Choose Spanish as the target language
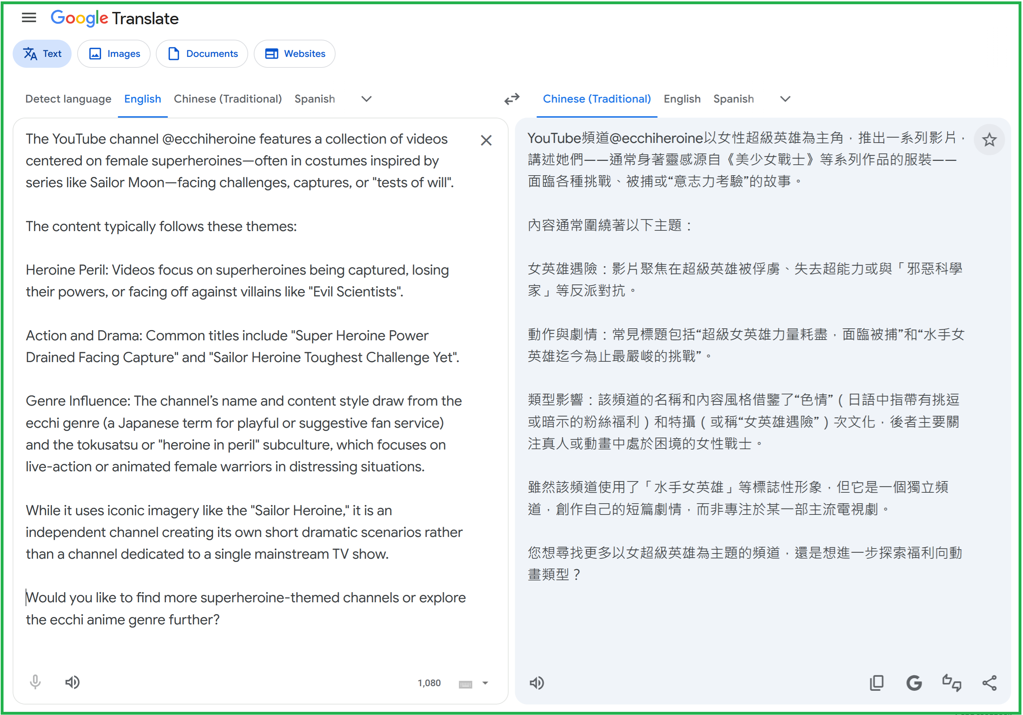1023x715 pixels. point(733,99)
